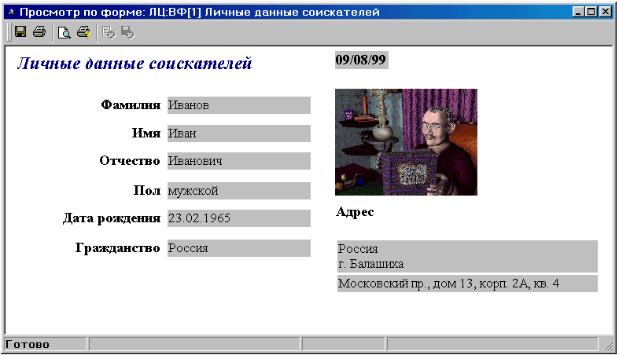The height and width of the screenshot is (355, 619).
Task: Click address field with г. Балашиха
Action: click(467, 257)
